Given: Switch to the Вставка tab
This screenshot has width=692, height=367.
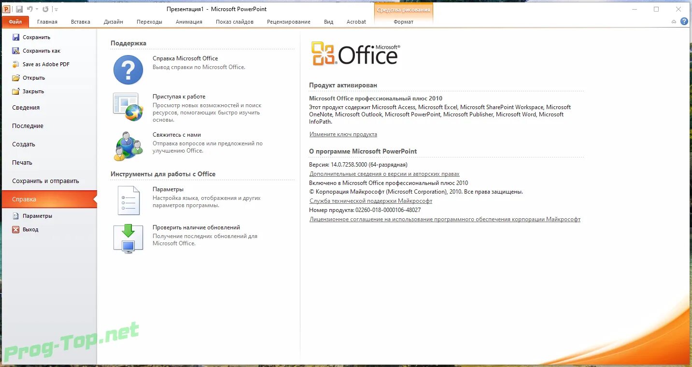Looking at the screenshot, I should 81,22.
